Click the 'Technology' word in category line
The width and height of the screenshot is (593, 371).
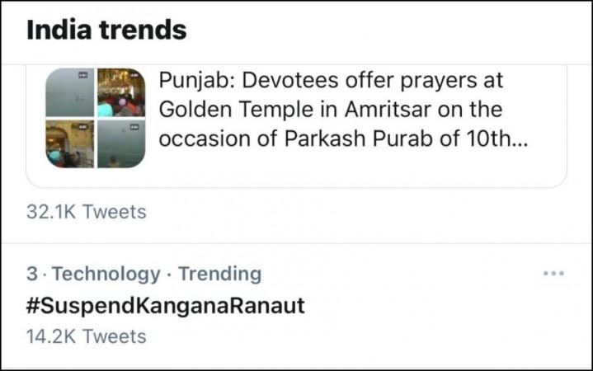pos(106,275)
